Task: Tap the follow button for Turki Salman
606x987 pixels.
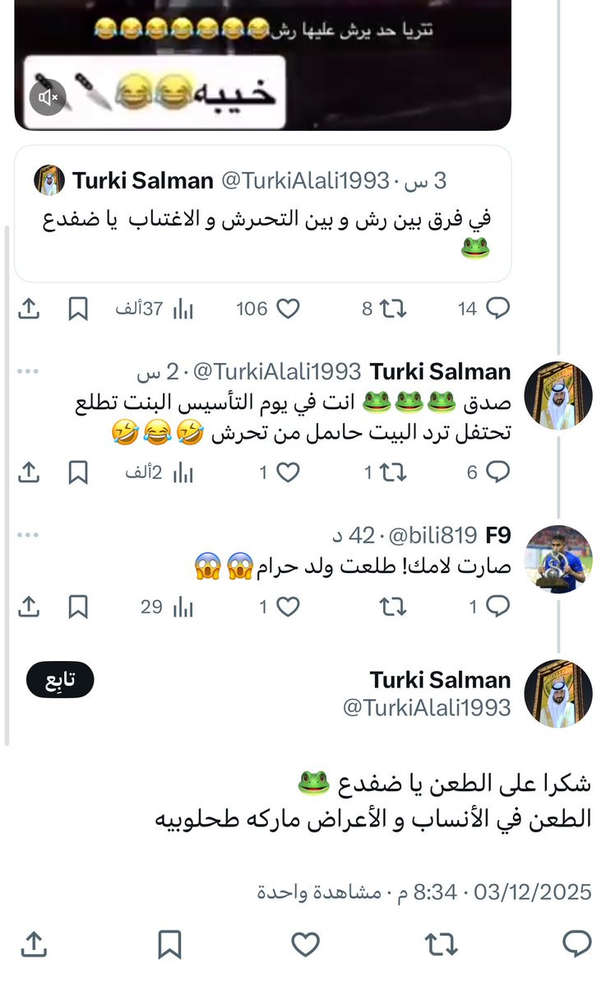Action: [60, 680]
